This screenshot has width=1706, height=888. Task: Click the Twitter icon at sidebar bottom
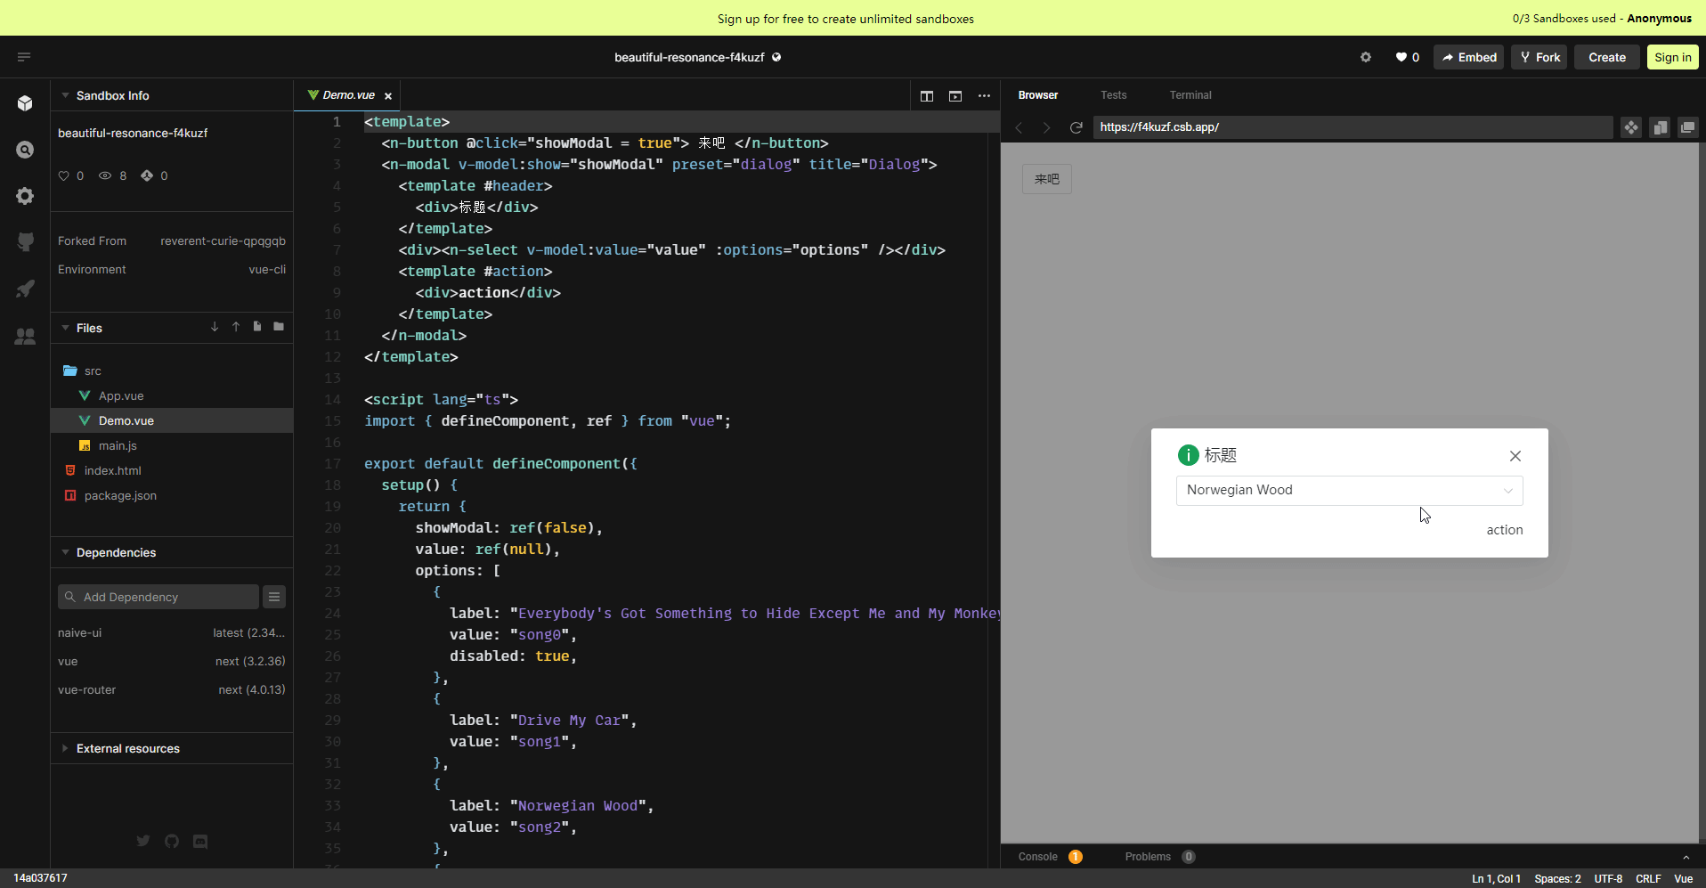(x=142, y=841)
